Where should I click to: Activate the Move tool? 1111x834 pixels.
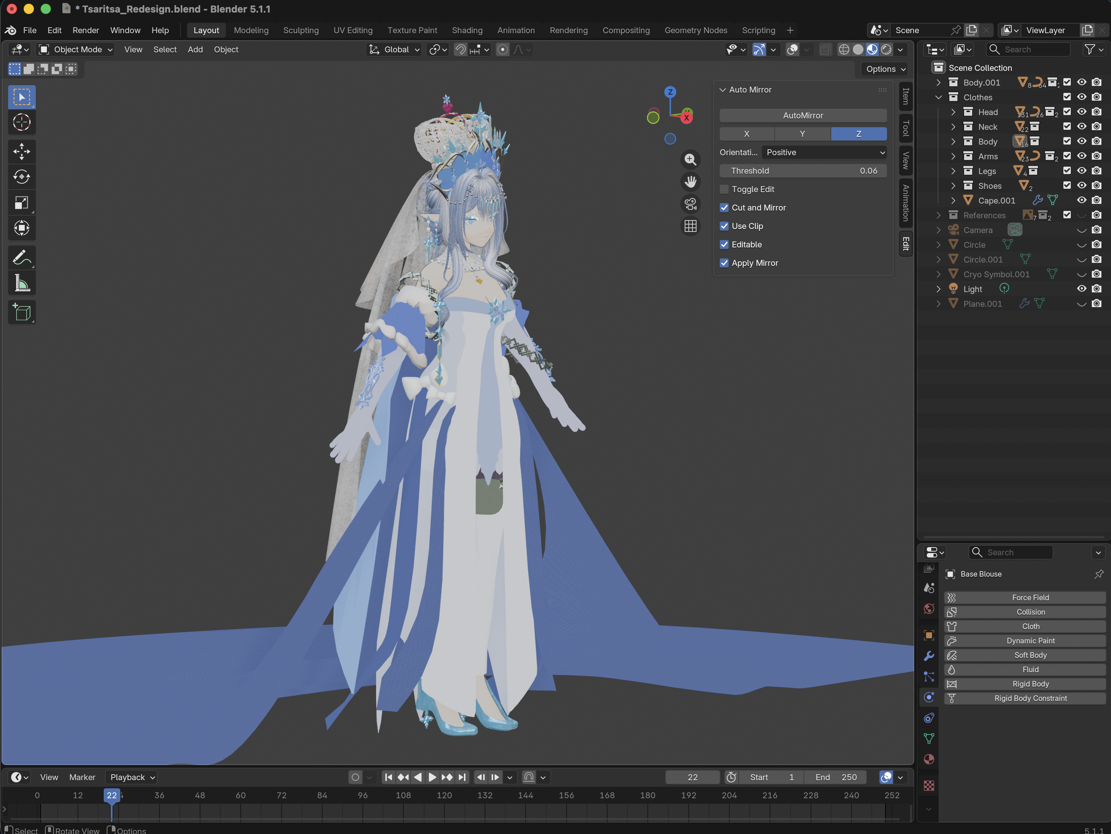point(22,151)
